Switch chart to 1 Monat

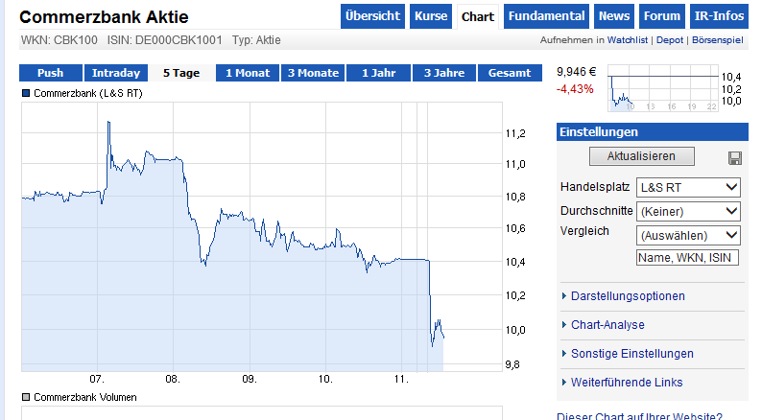point(248,73)
